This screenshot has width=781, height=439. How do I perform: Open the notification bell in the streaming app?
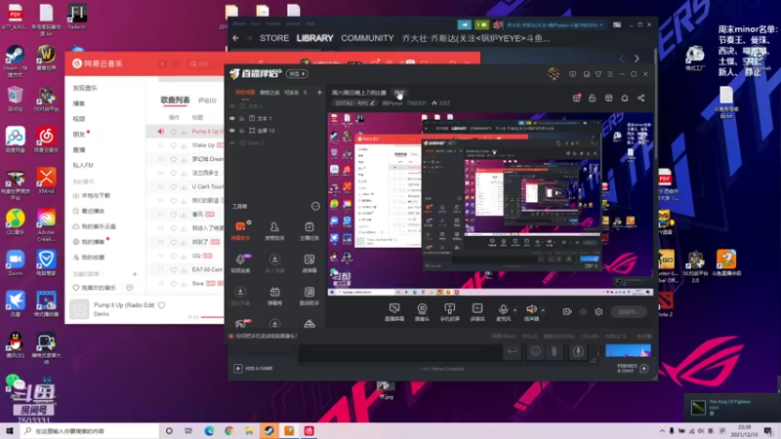pos(625,99)
